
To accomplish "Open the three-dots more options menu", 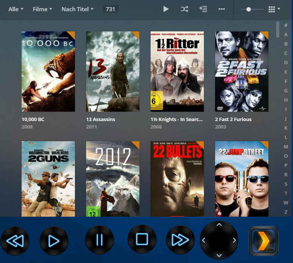I will [222, 9].
